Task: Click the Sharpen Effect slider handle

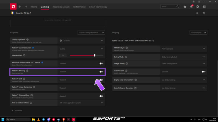Action: coord(95,55)
